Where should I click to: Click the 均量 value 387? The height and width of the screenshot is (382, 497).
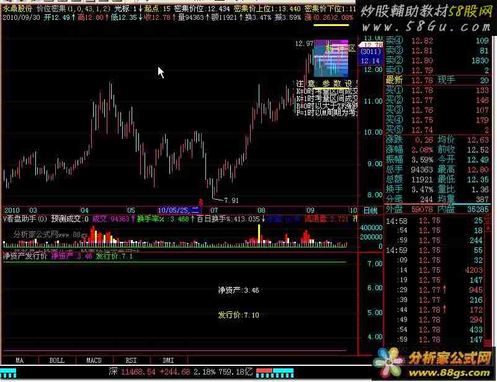[x=482, y=199]
